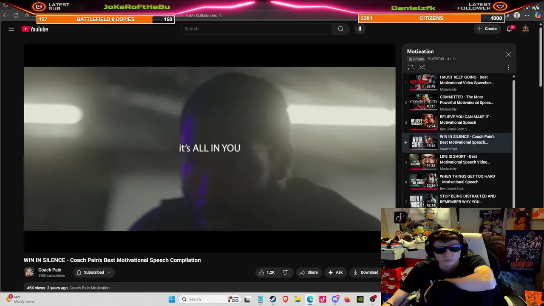Click the YouTube home logo
The height and width of the screenshot is (306, 544).
point(35,29)
